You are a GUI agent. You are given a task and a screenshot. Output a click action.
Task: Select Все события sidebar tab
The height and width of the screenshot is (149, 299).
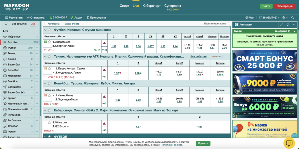(x=19, y=24)
